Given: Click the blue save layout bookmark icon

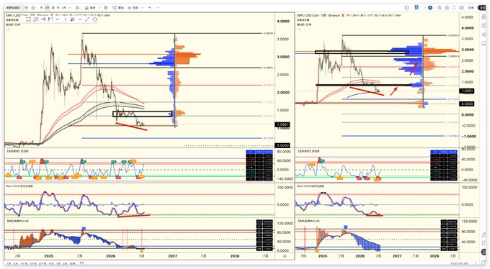Looking at the screenshot, I should point(416,7).
